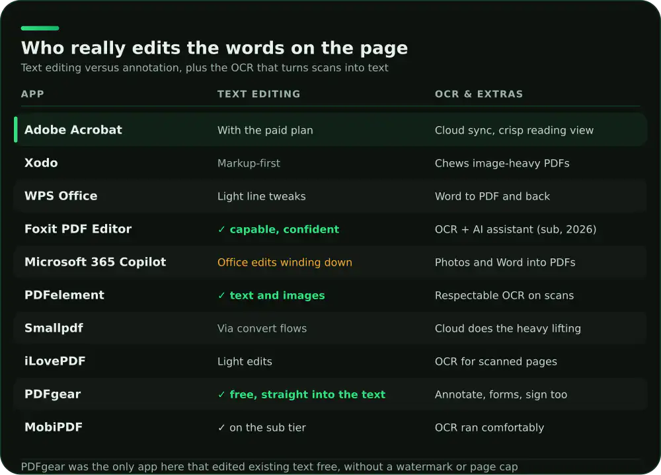Click the 'Who really edits the words' title
Image resolution: width=661 pixels, height=475 pixels.
pyautogui.click(x=215, y=48)
